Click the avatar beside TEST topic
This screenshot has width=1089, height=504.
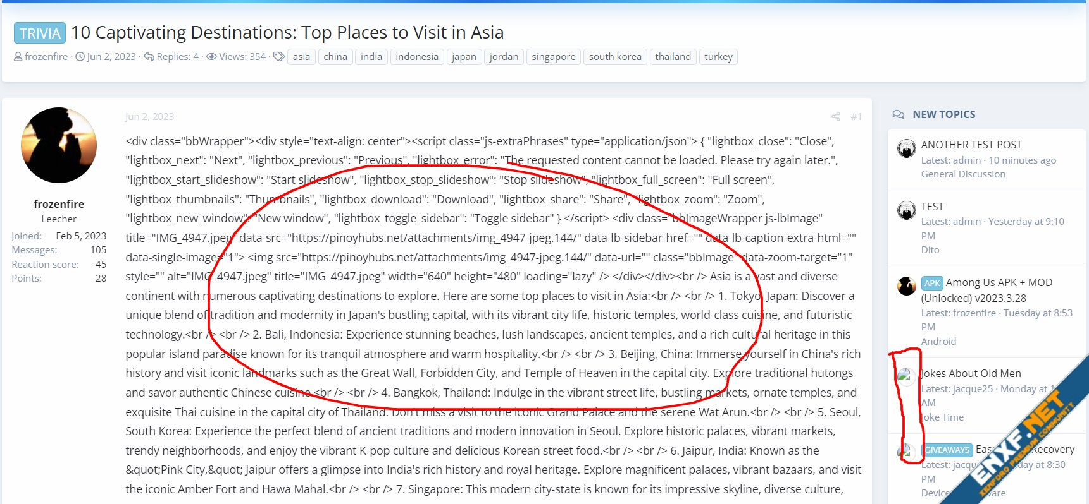point(906,210)
